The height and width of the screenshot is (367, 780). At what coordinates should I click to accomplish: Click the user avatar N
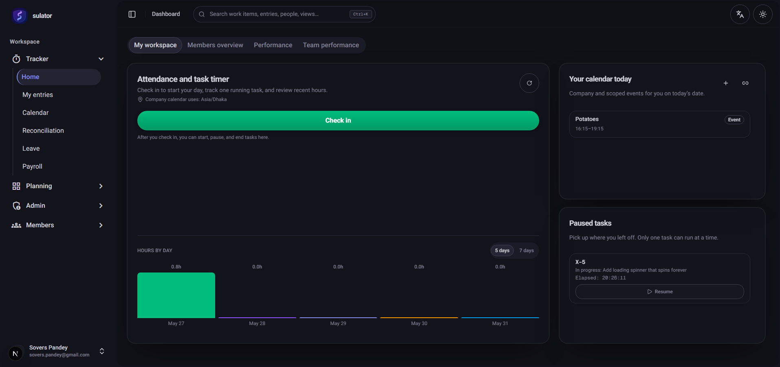pos(15,354)
